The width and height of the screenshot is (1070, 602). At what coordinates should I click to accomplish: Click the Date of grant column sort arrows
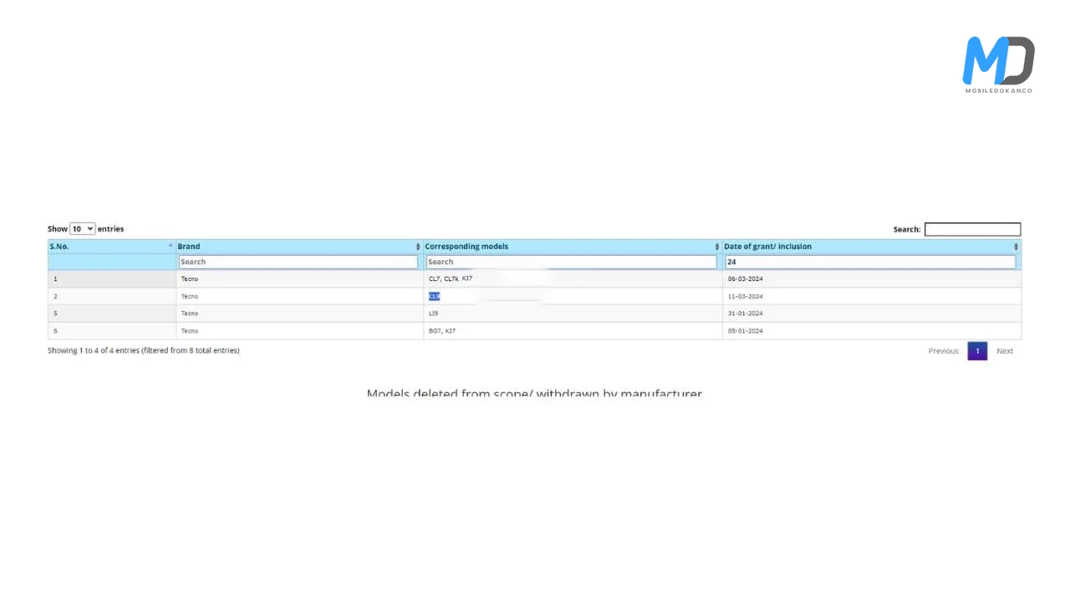pos(1016,247)
